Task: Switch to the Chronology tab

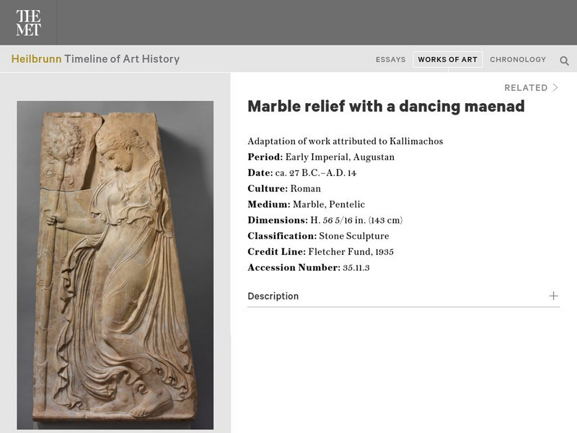Action: 518,60
